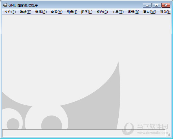Open the 帮助(H) menu
The height and width of the screenshot is (139, 173).
click(x=165, y=12)
